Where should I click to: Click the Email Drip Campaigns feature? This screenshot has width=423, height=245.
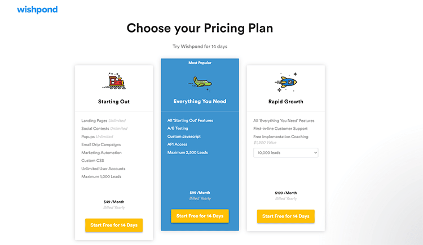pos(102,144)
